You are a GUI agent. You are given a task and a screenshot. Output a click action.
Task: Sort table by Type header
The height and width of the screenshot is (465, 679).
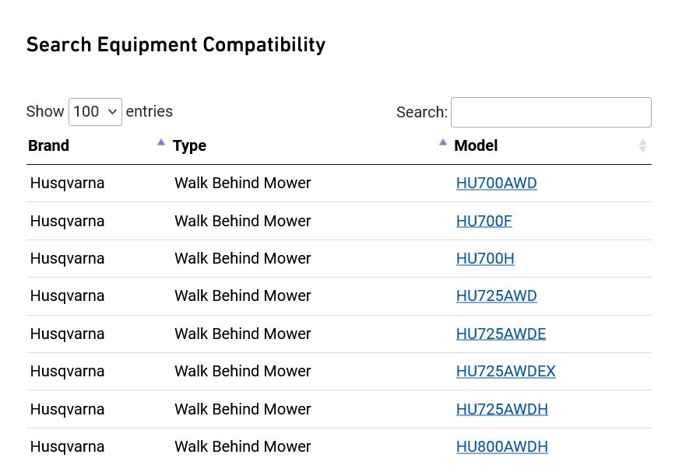pos(190,145)
